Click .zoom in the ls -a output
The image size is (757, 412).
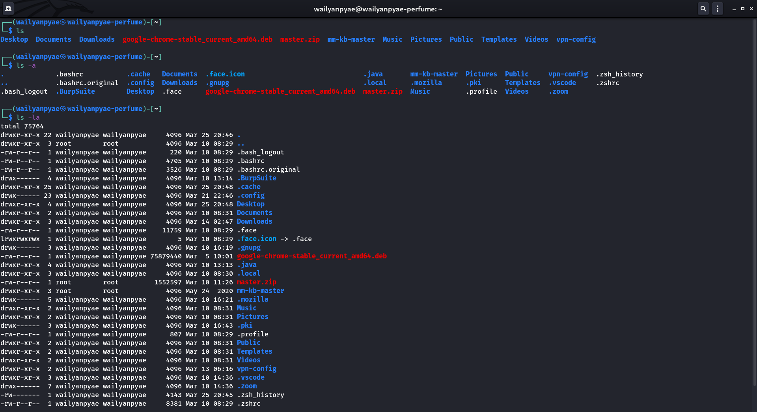[x=558, y=91]
